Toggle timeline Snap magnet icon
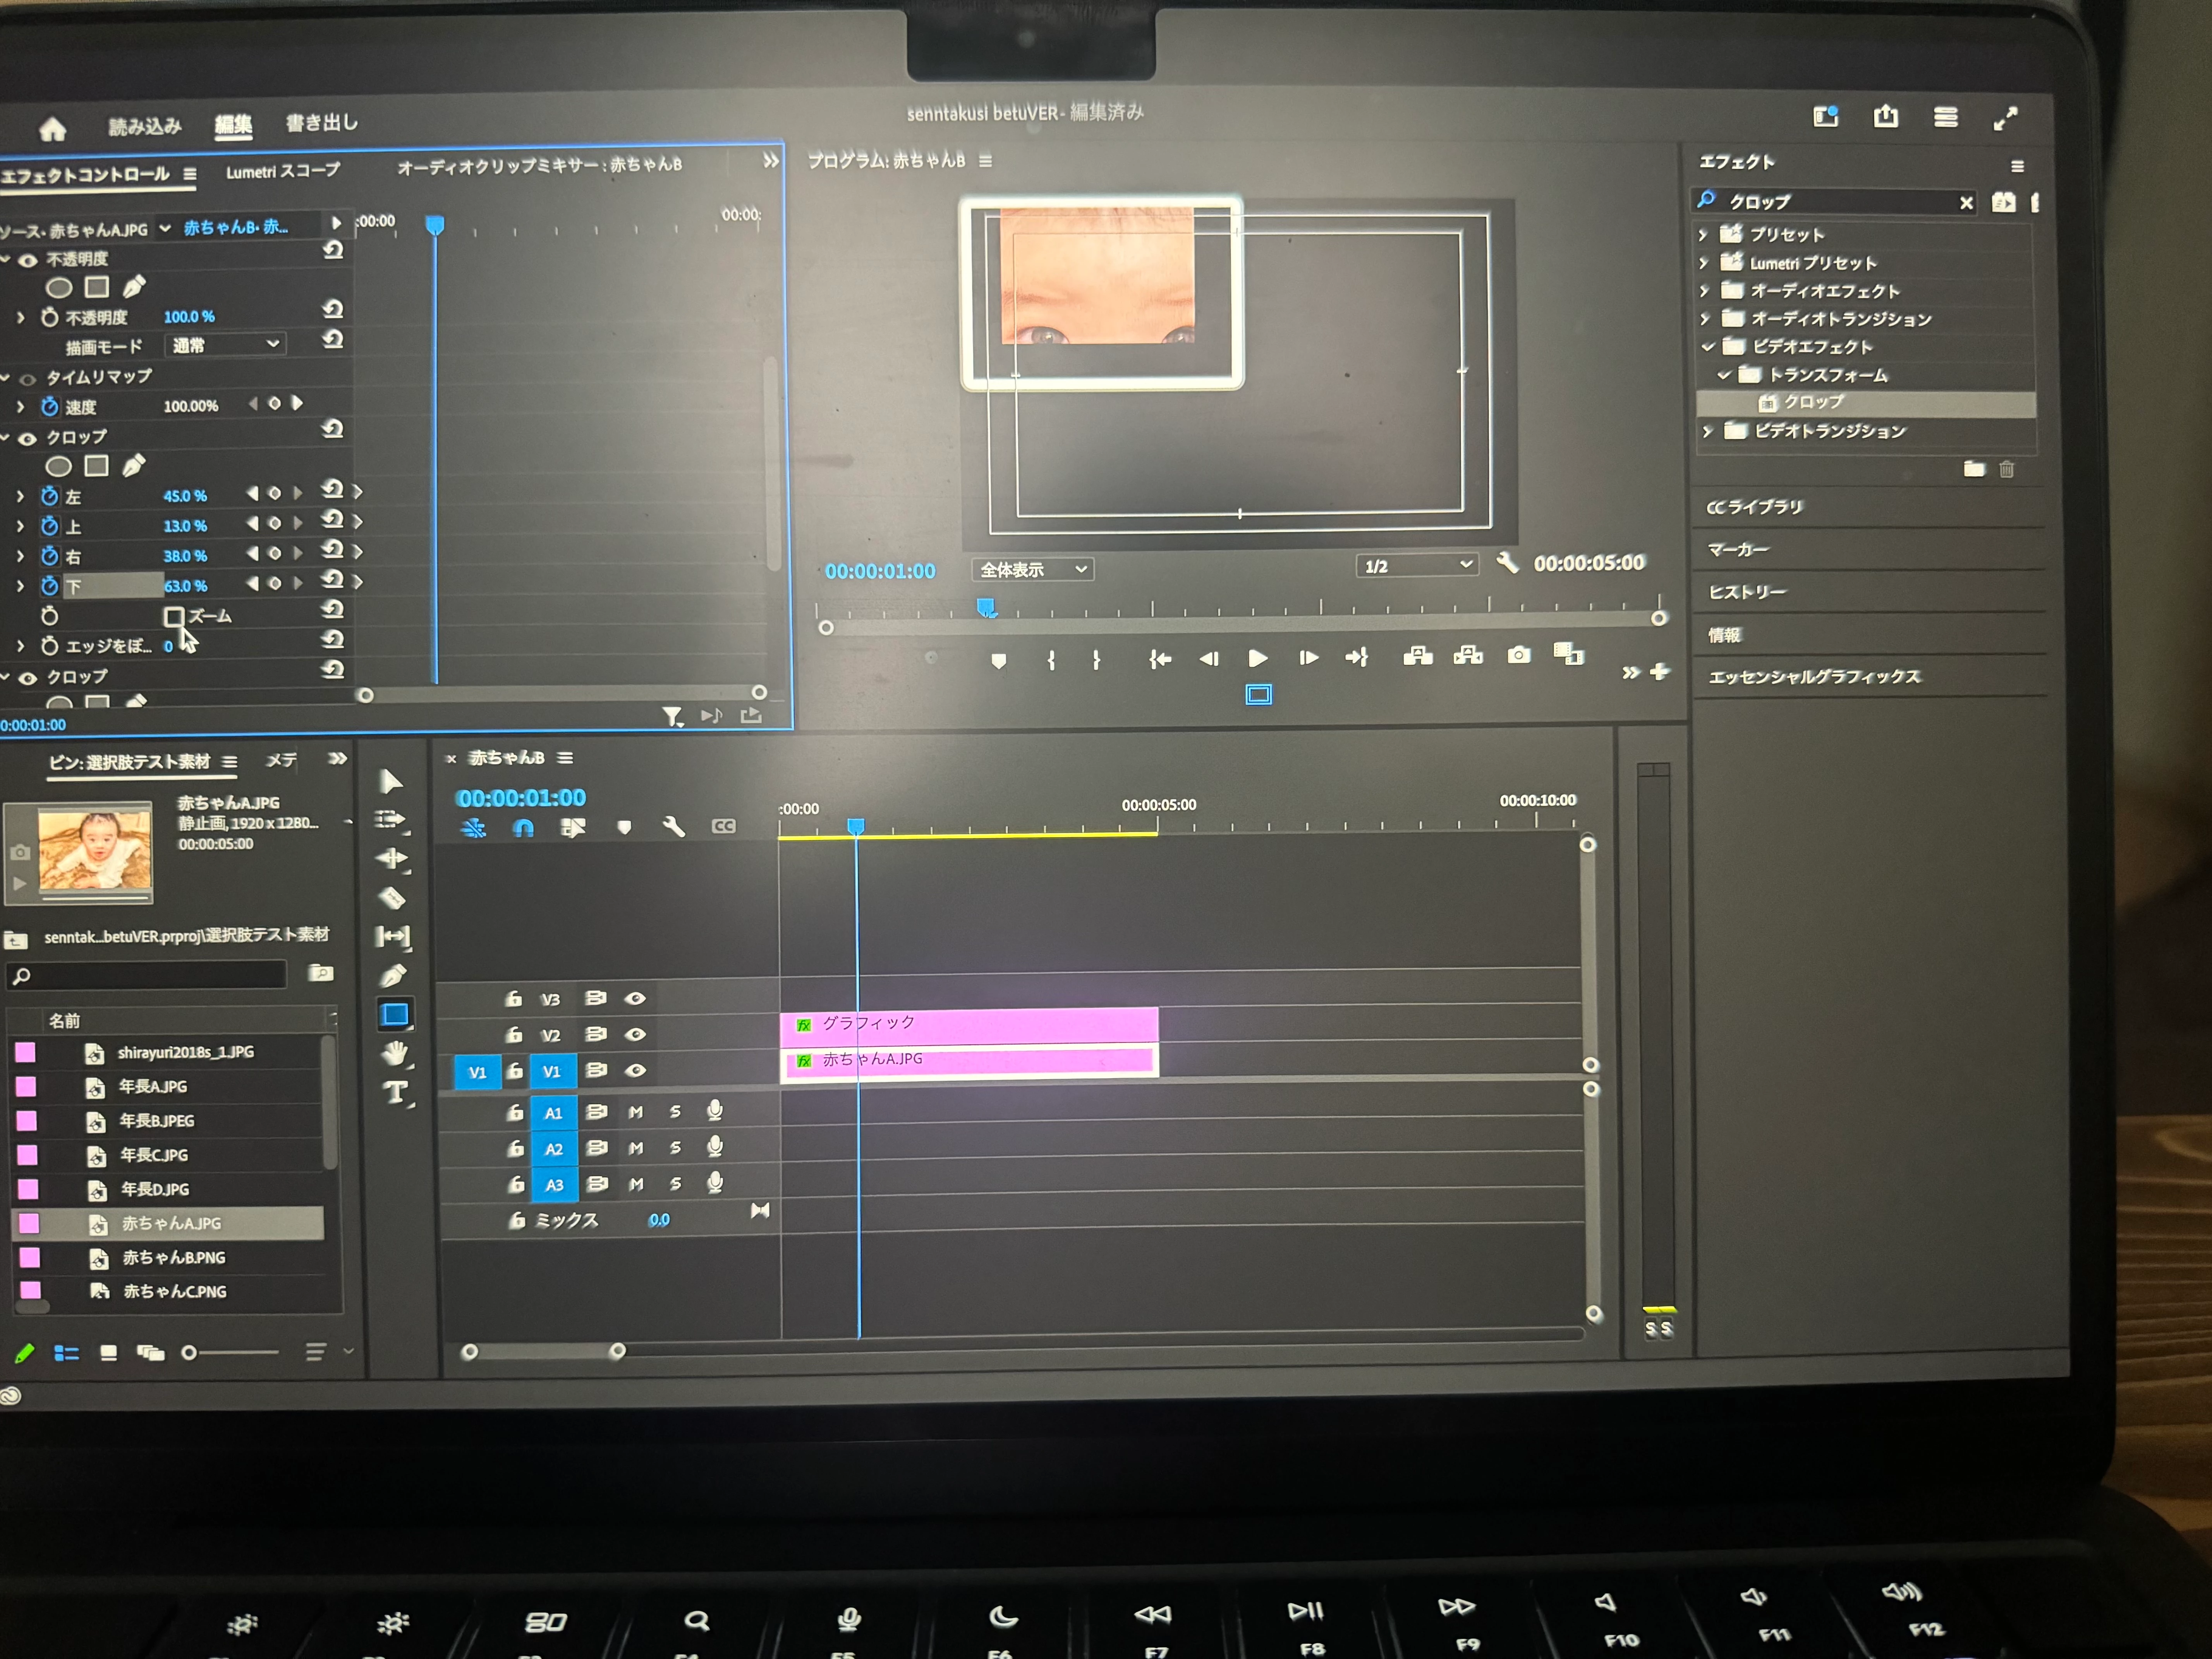2212x1659 pixels. (523, 828)
